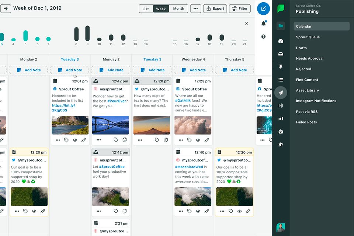Open the three-dot more options menu in toolbar
This screenshot has width=354, height=236.
[196, 8]
